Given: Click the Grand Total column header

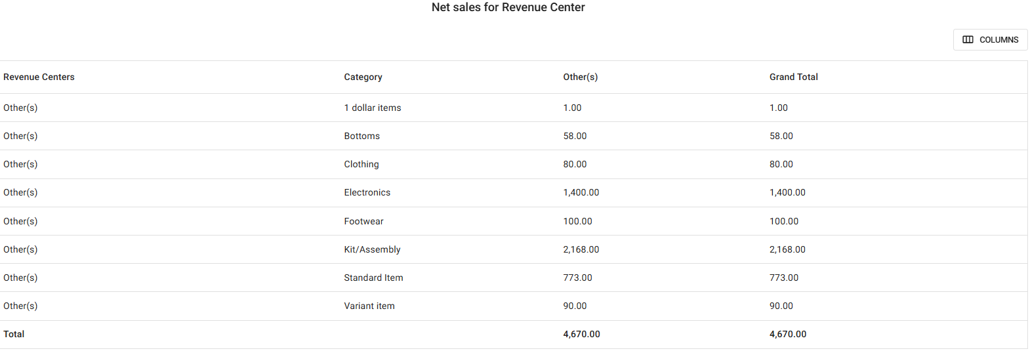Looking at the screenshot, I should tap(793, 77).
